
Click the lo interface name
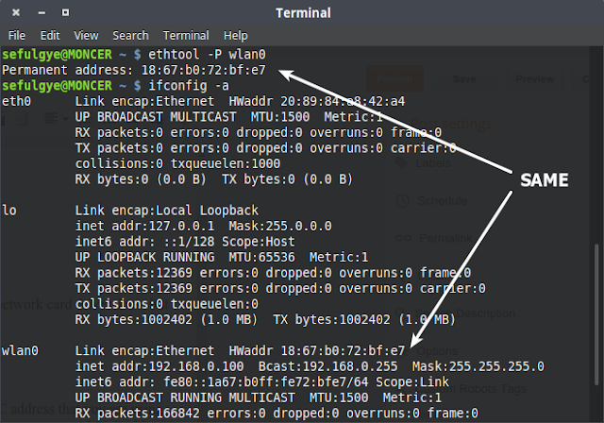(9, 211)
